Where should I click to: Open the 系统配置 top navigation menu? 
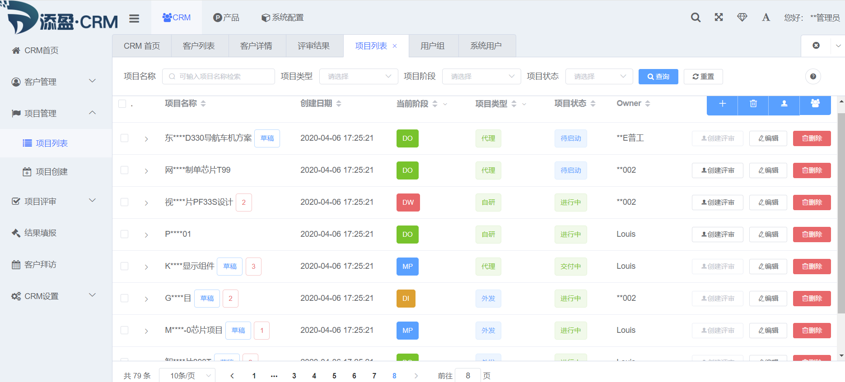[283, 18]
